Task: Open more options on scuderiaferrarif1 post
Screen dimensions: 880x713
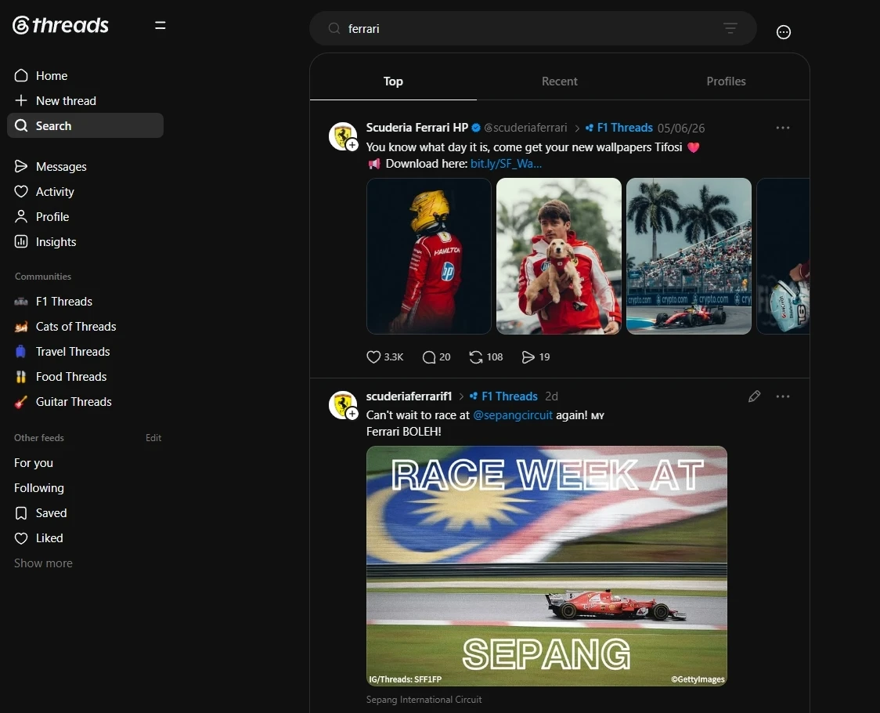Action: pyautogui.click(x=783, y=396)
